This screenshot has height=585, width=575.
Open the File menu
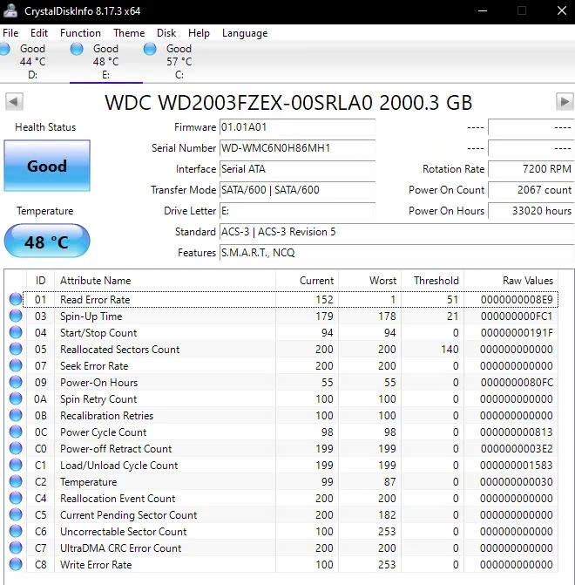10,33
